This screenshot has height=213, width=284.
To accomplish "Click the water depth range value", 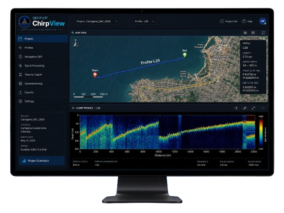I will 250,65.
